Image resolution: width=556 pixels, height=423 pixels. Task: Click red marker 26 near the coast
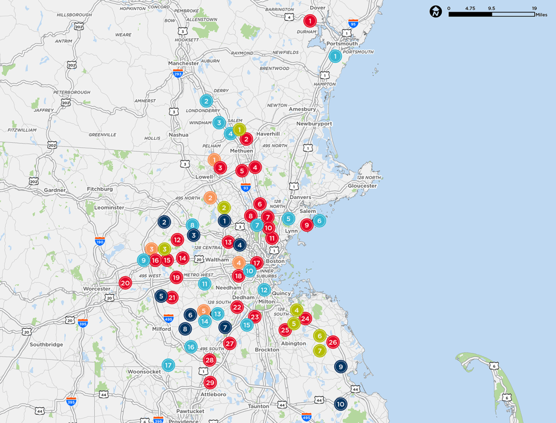tap(333, 342)
